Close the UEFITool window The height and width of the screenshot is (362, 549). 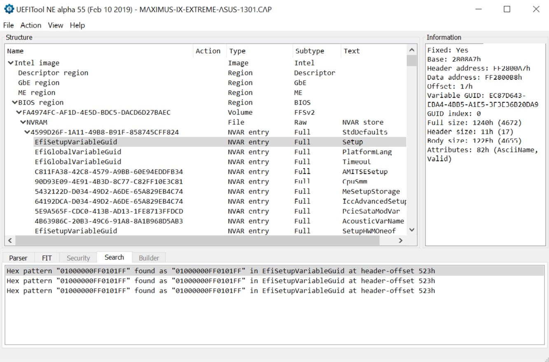point(536,9)
